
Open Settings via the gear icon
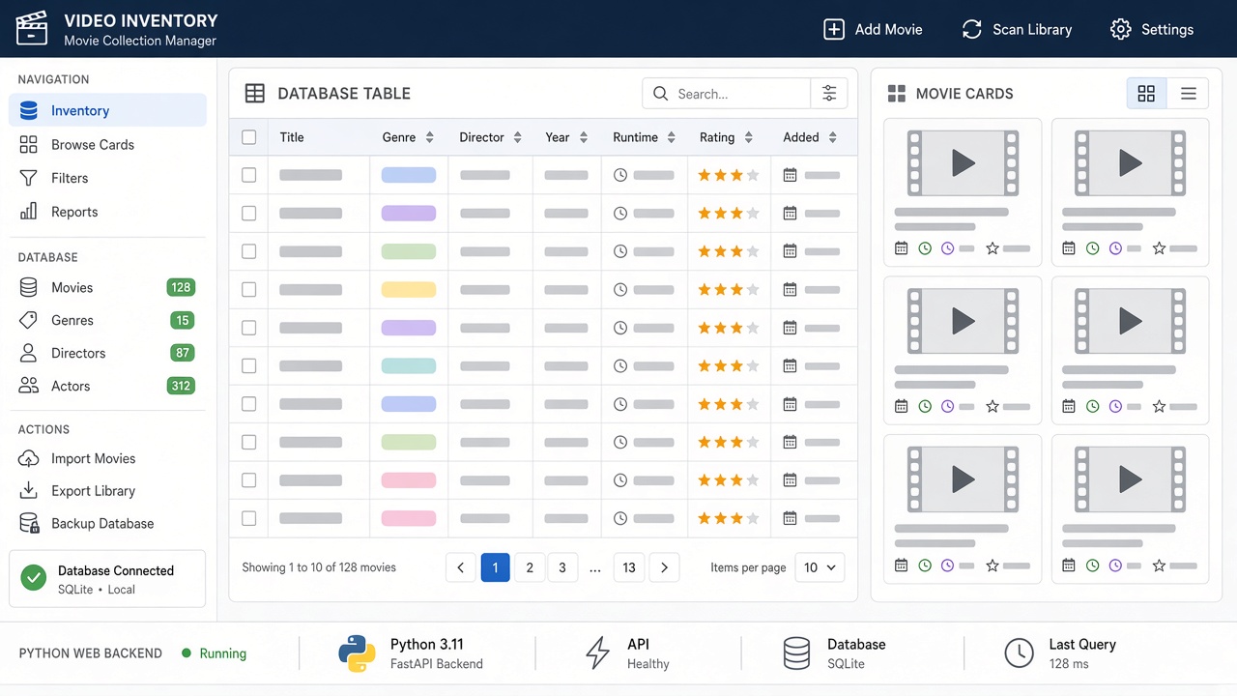1120,29
